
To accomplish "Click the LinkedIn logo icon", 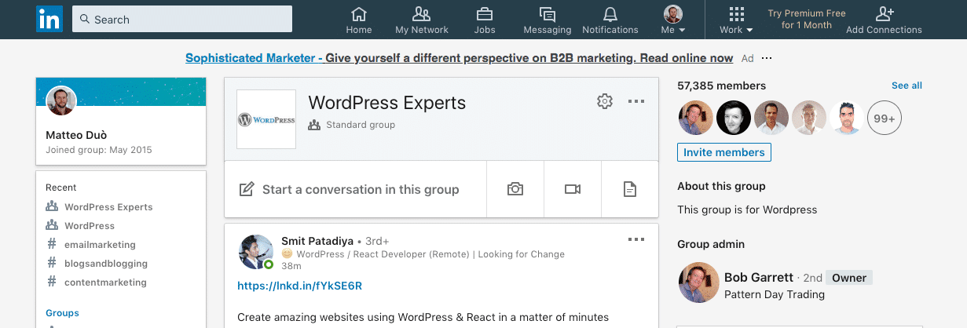I will point(49,20).
